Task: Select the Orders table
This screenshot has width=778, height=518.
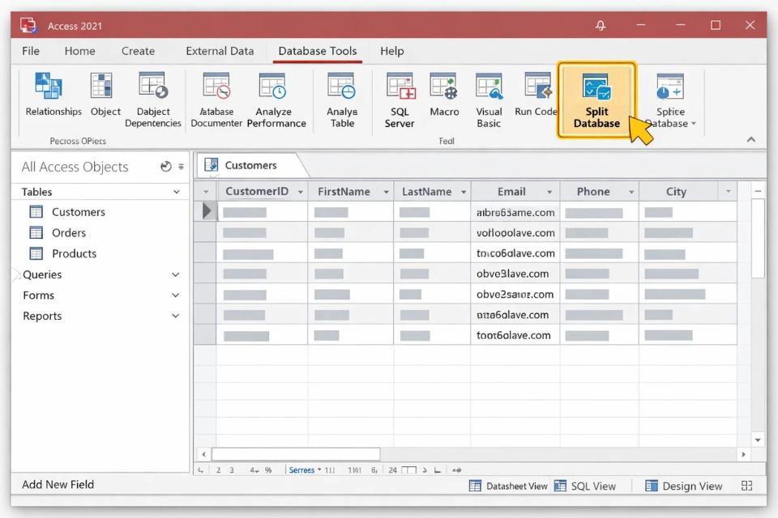Action: tap(69, 232)
